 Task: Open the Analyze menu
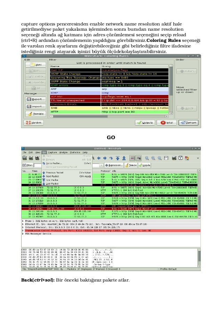click(x=63, y=152)
